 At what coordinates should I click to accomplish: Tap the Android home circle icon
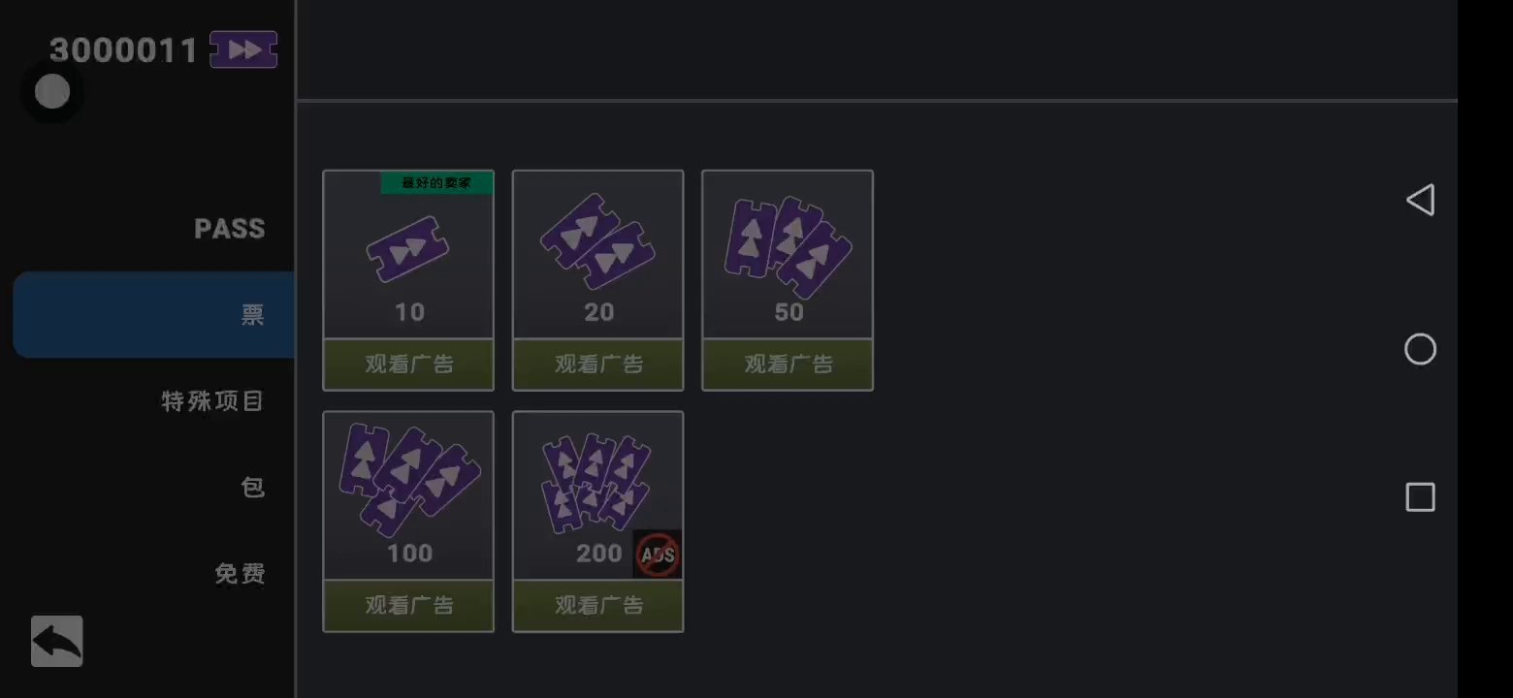(1420, 349)
